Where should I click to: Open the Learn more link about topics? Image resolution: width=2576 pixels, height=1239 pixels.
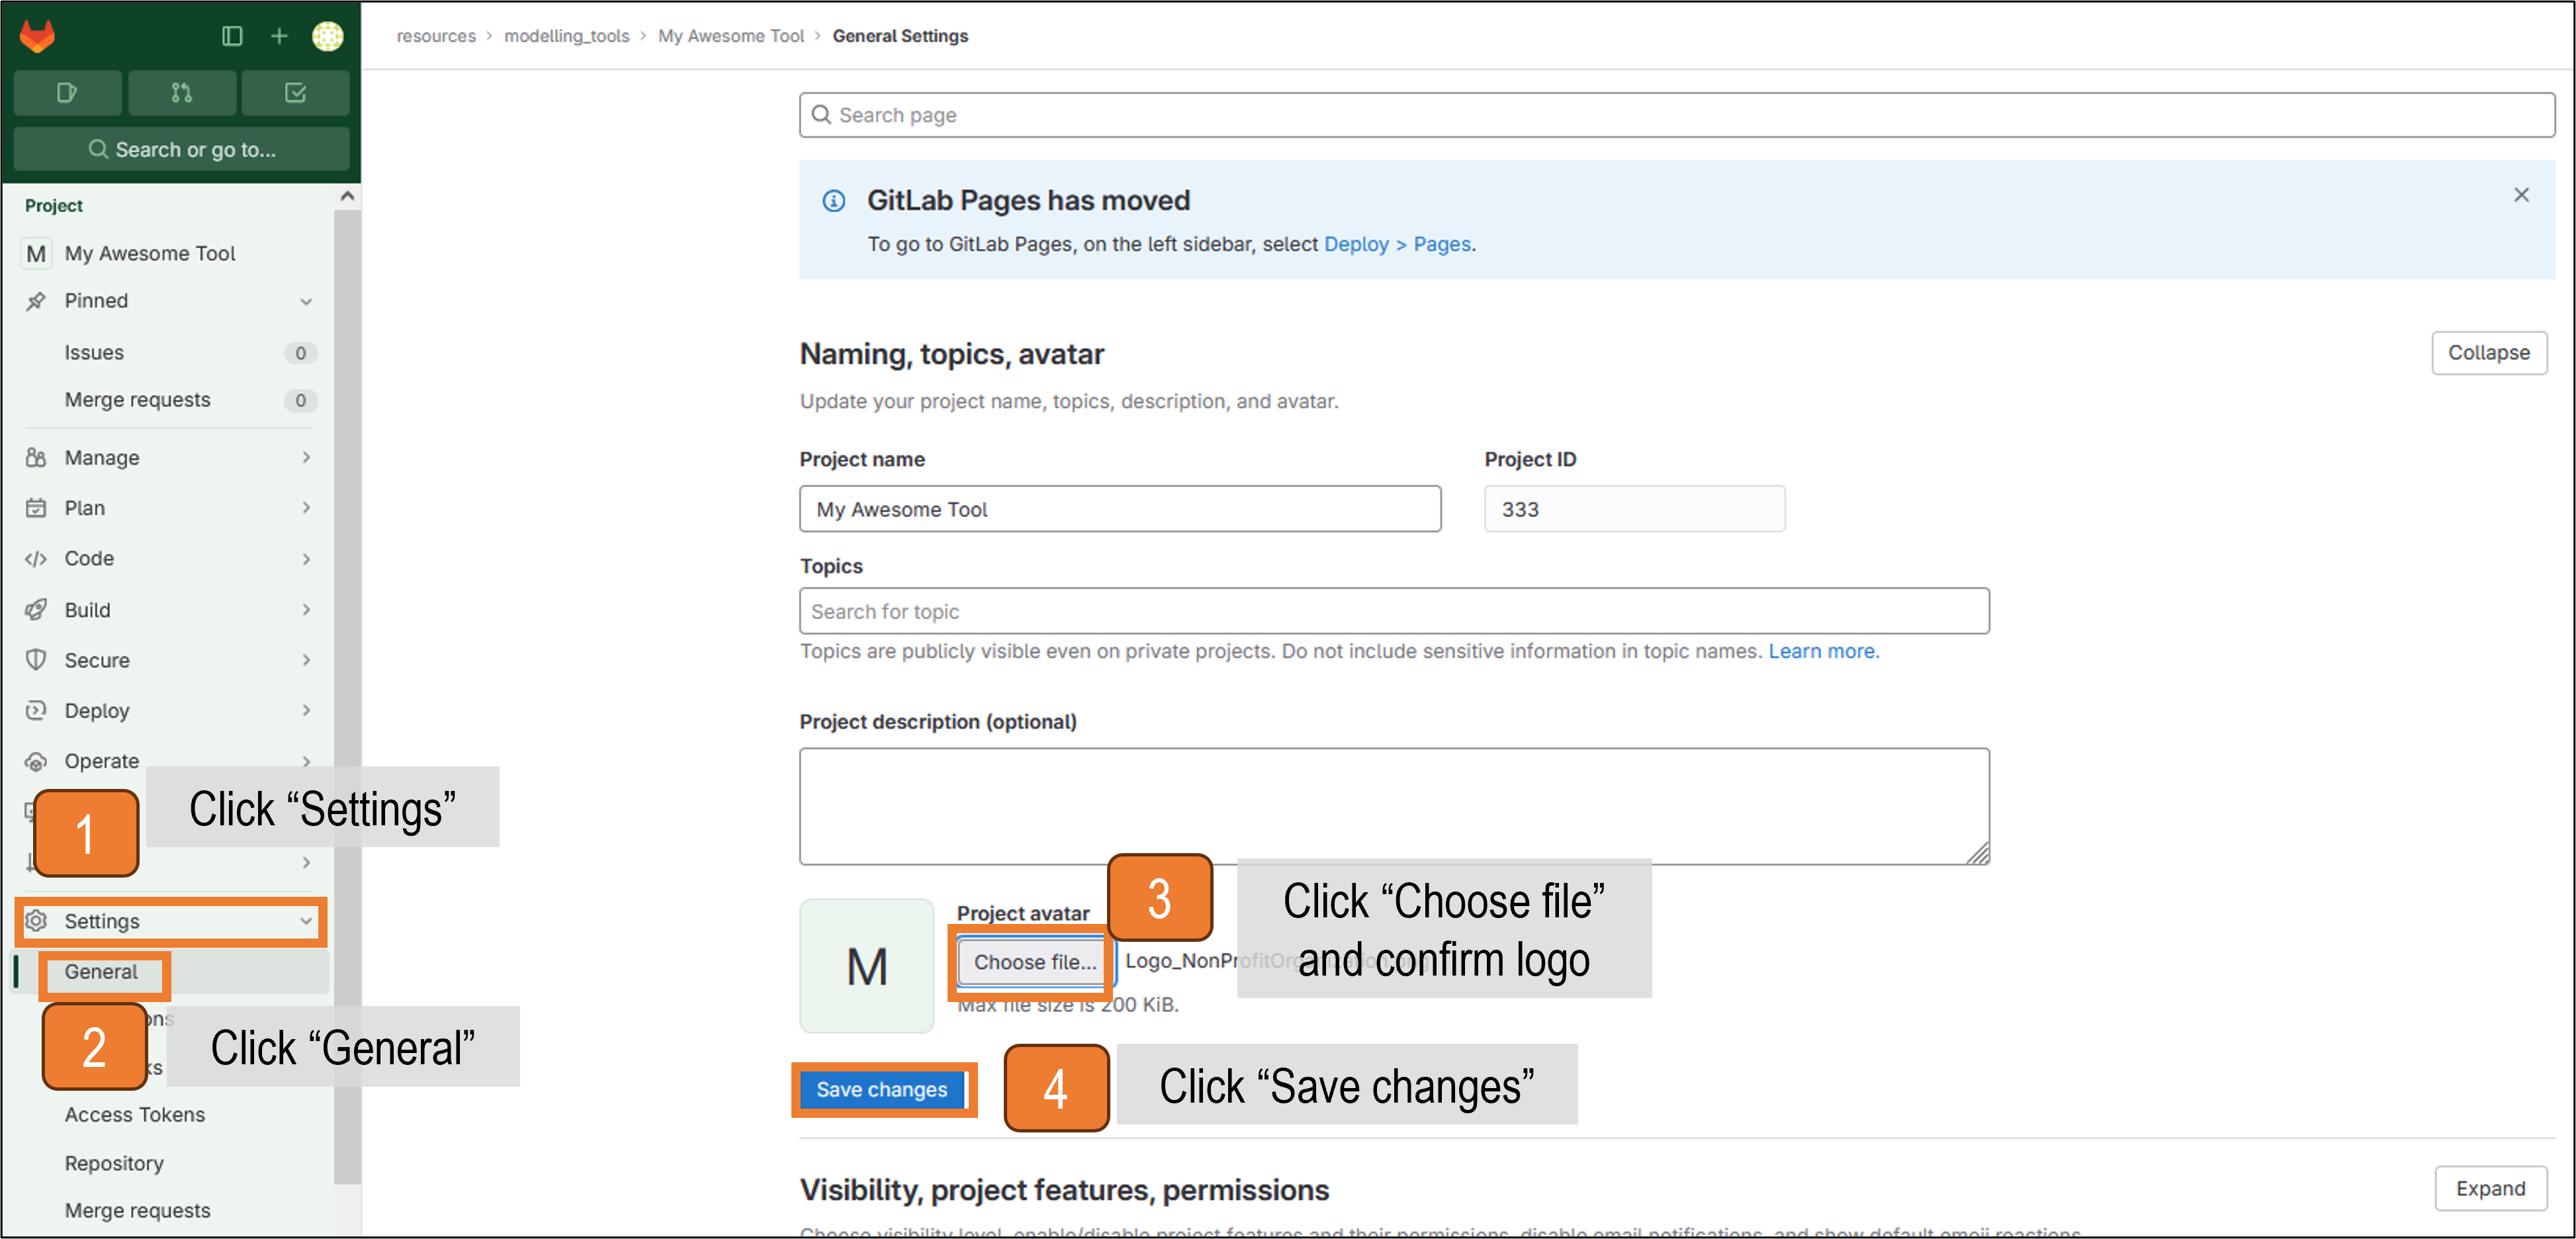click(x=1822, y=652)
